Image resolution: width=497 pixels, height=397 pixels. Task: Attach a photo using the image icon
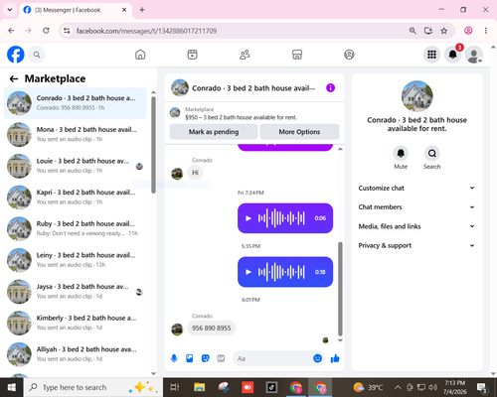pyautogui.click(x=189, y=358)
